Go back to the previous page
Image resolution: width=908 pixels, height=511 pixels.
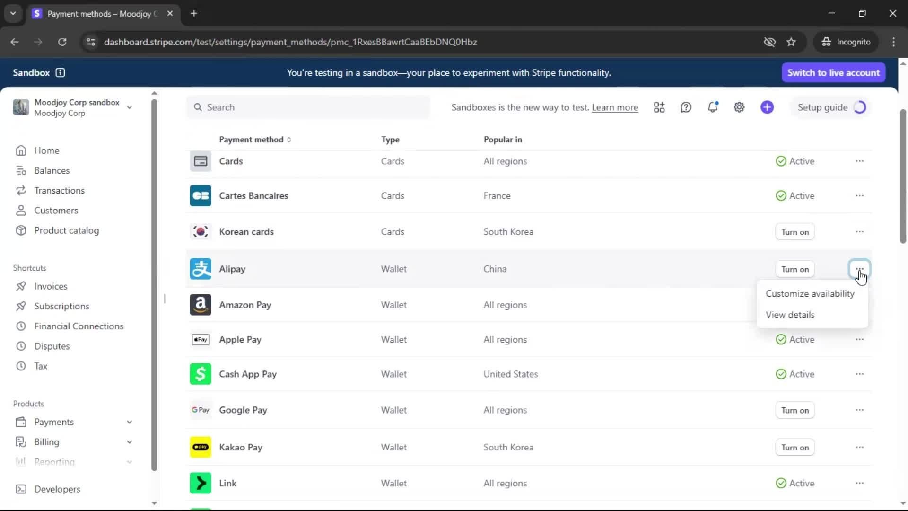click(x=15, y=42)
